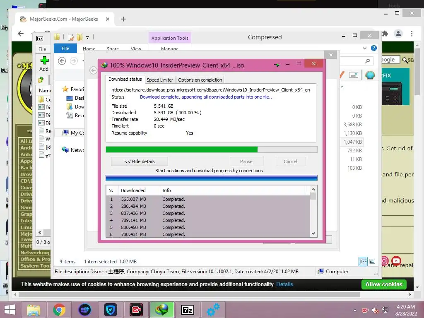Image resolution: width=424 pixels, height=318 pixels.
Task: Open the Share tab in Explorer ribbon
Action: 113,49
